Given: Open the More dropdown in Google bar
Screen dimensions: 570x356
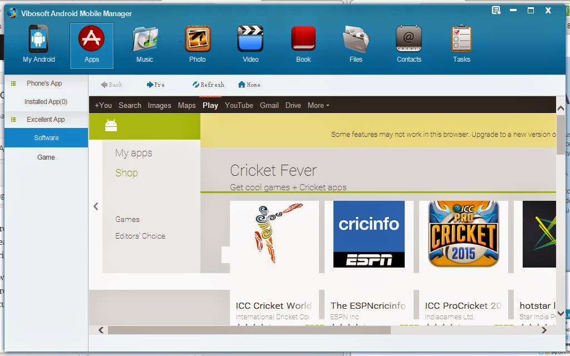Looking at the screenshot, I should point(318,105).
